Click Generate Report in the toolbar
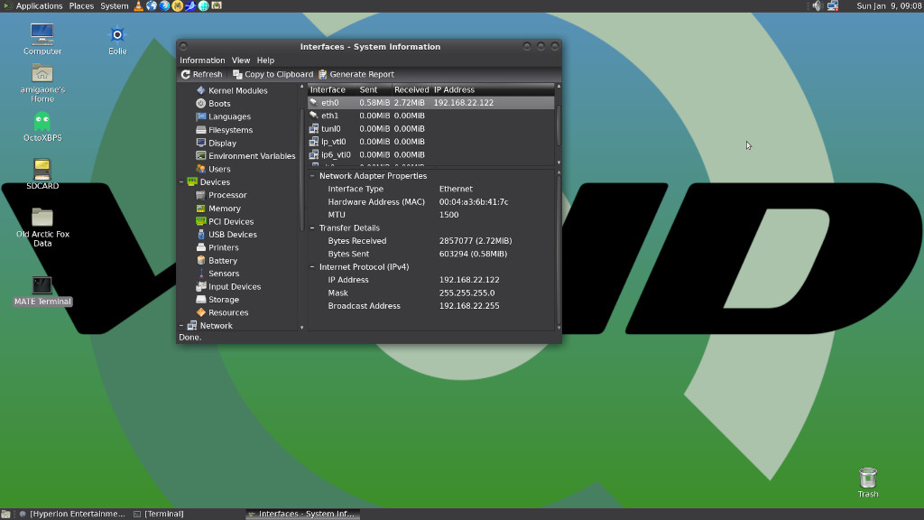 [356, 74]
